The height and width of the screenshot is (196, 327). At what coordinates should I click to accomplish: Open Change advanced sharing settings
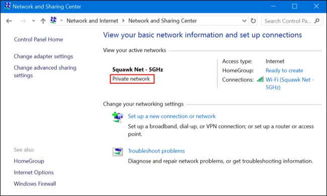click(45, 71)
